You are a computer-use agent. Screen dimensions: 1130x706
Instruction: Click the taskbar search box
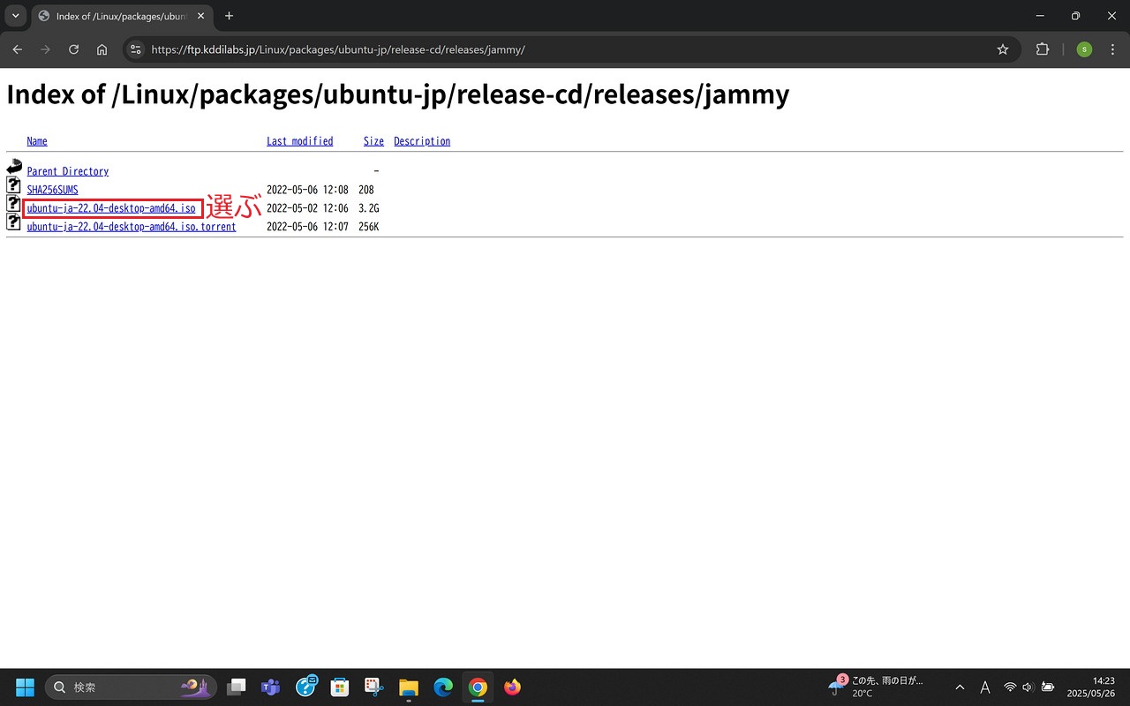pyautogui.click(x=131, y=687)
